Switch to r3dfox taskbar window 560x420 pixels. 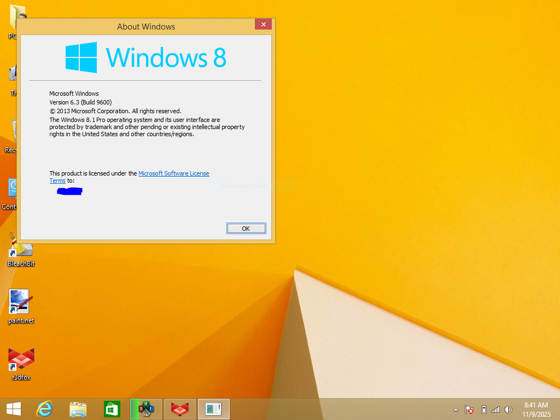click(x=179, y=409)
